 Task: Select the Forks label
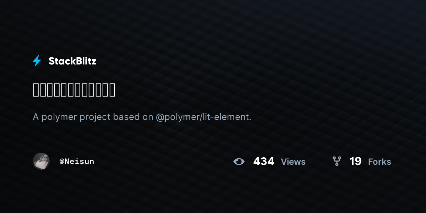click(x=379, y=162)
